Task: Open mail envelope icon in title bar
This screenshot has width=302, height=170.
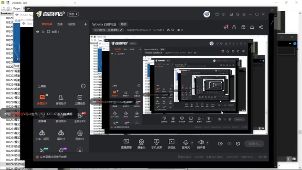Action: coord(217,14)
